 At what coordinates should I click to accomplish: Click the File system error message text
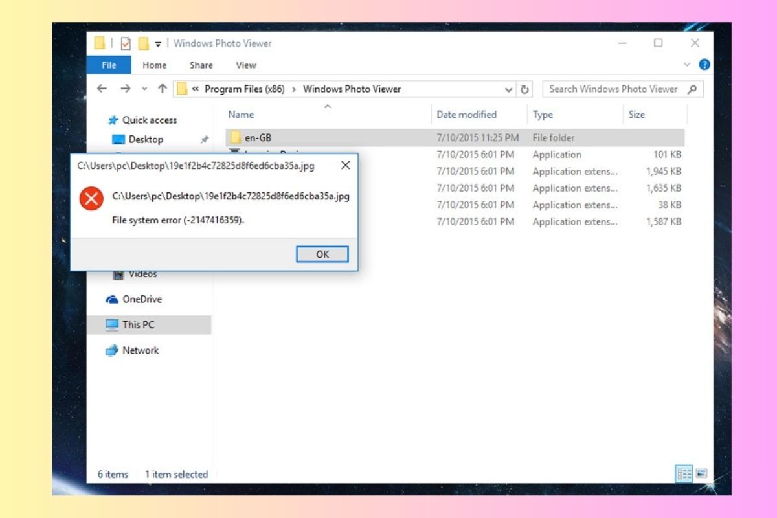pos(179,220)
